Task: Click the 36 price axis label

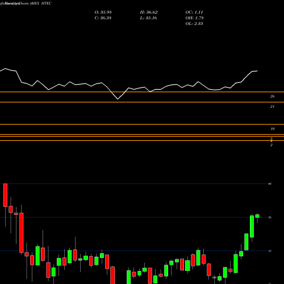Action: (x=270, y=218)
